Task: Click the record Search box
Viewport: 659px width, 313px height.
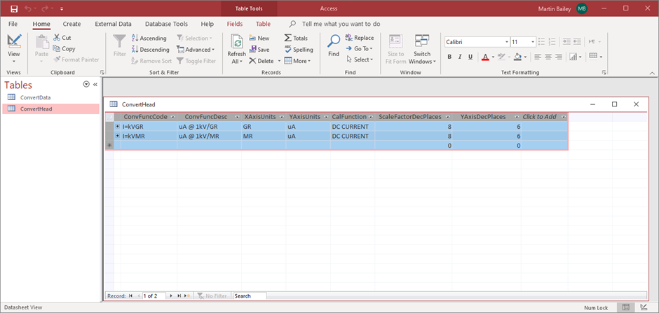Action: point(250,296)
